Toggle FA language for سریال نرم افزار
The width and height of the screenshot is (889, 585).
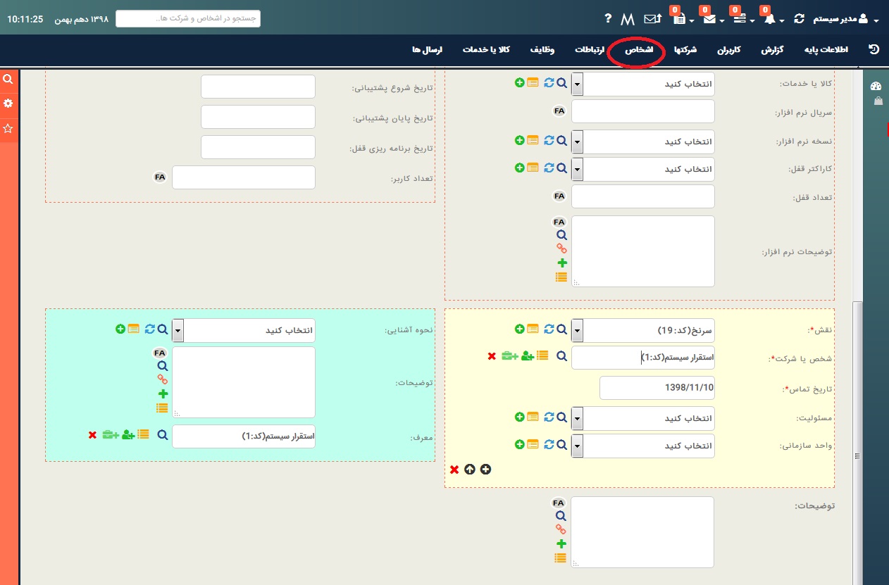coord(559,111)
